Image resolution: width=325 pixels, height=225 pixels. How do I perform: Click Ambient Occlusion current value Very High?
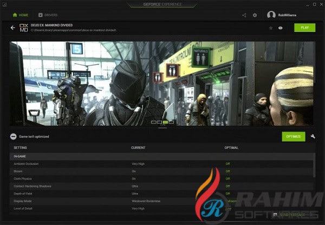coord(138,164)
